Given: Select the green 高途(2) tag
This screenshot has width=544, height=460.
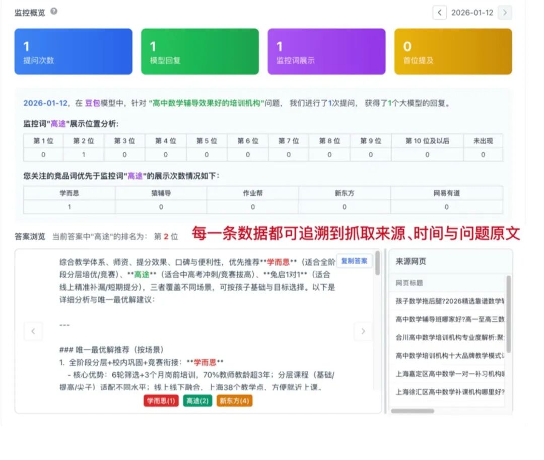Looking at the screenshot, I should (x=197, y=401).
